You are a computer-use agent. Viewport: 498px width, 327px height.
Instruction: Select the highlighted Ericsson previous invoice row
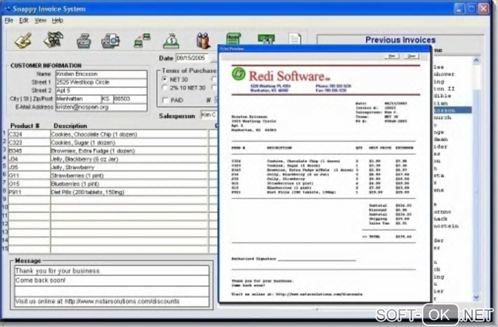pyautogui.click(x=452, y=110)
